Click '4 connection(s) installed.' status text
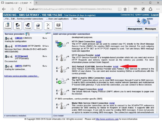 click(15, 116)
